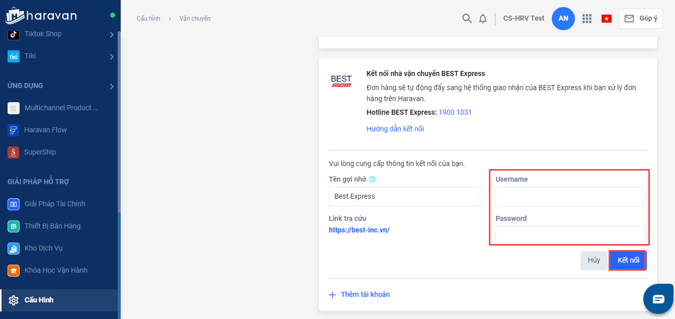Go to Cấu hình breadcrumb
Image resolution: width=675 pixels, height=319 pixels.
point(148,19)
